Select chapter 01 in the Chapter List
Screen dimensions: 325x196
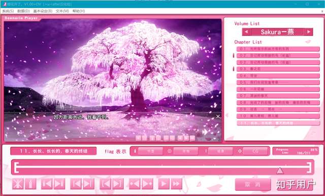(278, 49)
